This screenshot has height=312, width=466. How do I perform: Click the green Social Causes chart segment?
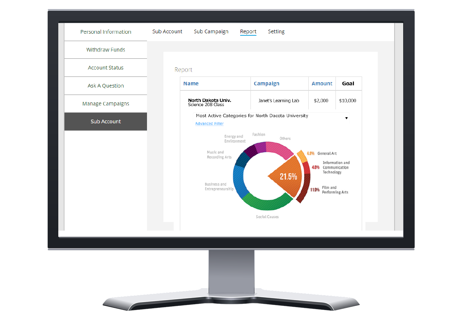point(267,202)
